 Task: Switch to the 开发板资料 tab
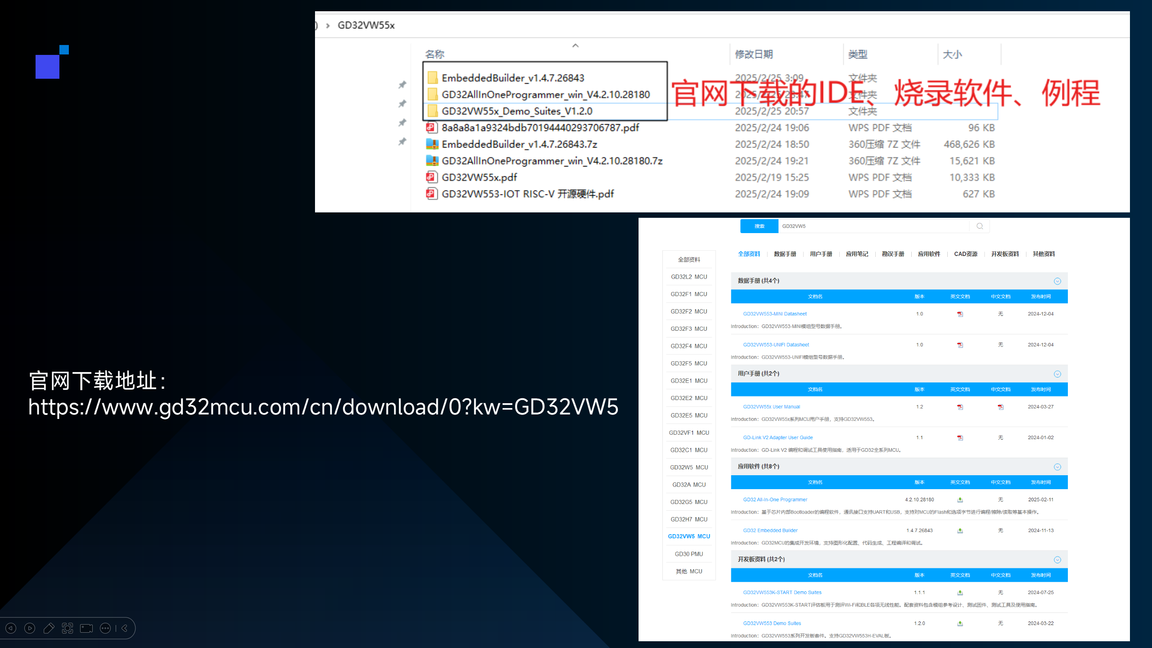tap(1005, 254)
